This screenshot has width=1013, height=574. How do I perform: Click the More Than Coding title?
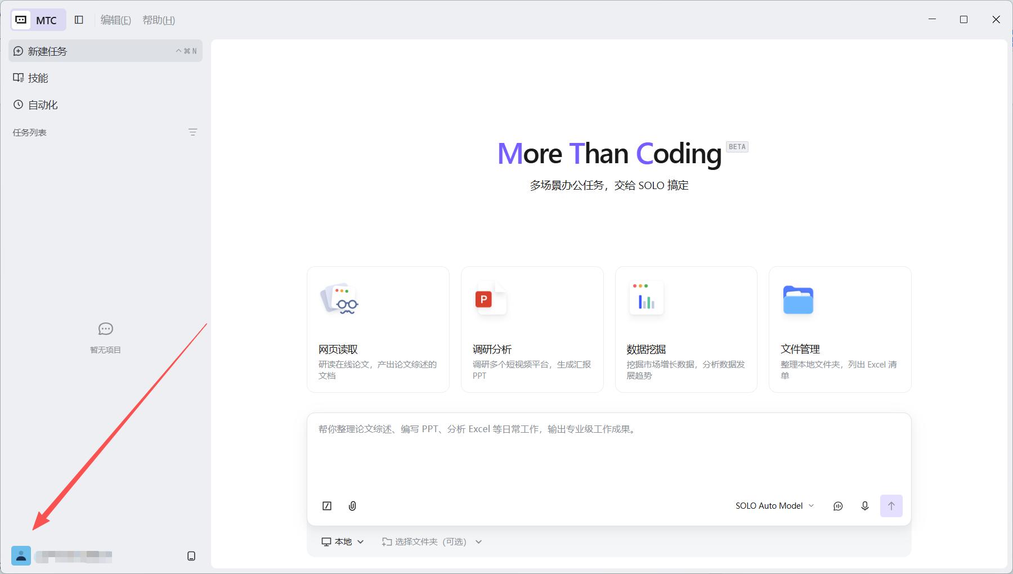coord(609,154)
